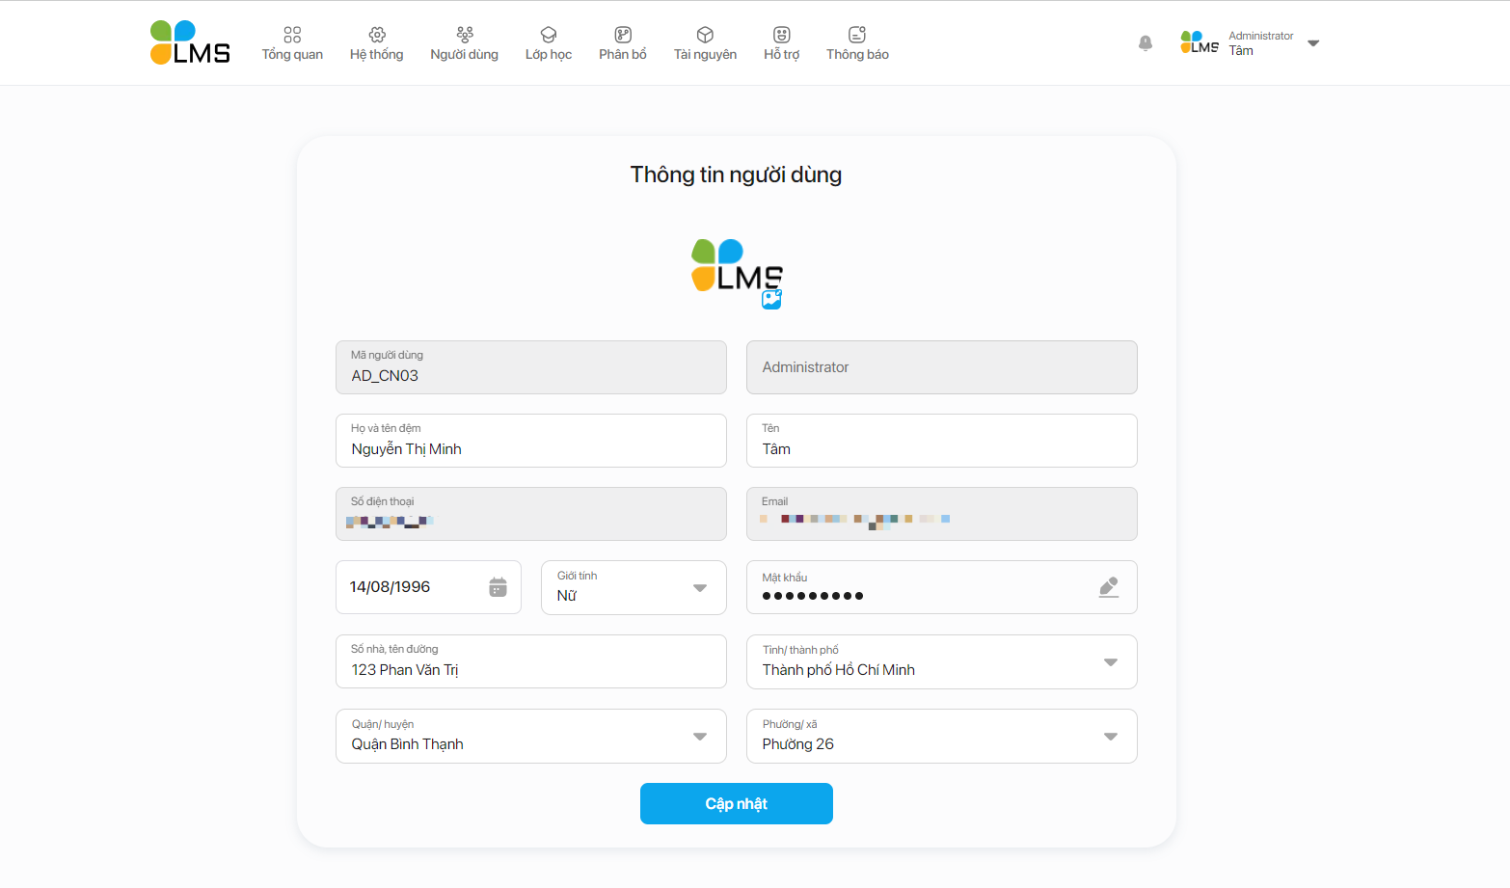
Task: Open the Lớp học menu
Action: (548, 43)
